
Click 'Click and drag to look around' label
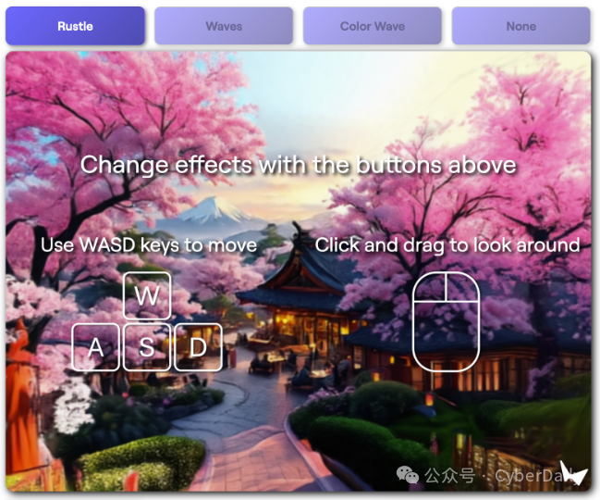coord(447,245)
